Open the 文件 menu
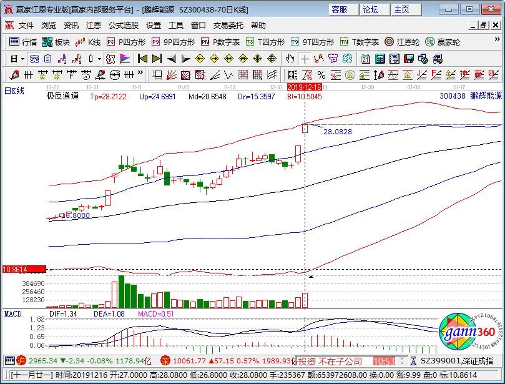The width and height of the screenshot is (505, 384). [26, 25]
